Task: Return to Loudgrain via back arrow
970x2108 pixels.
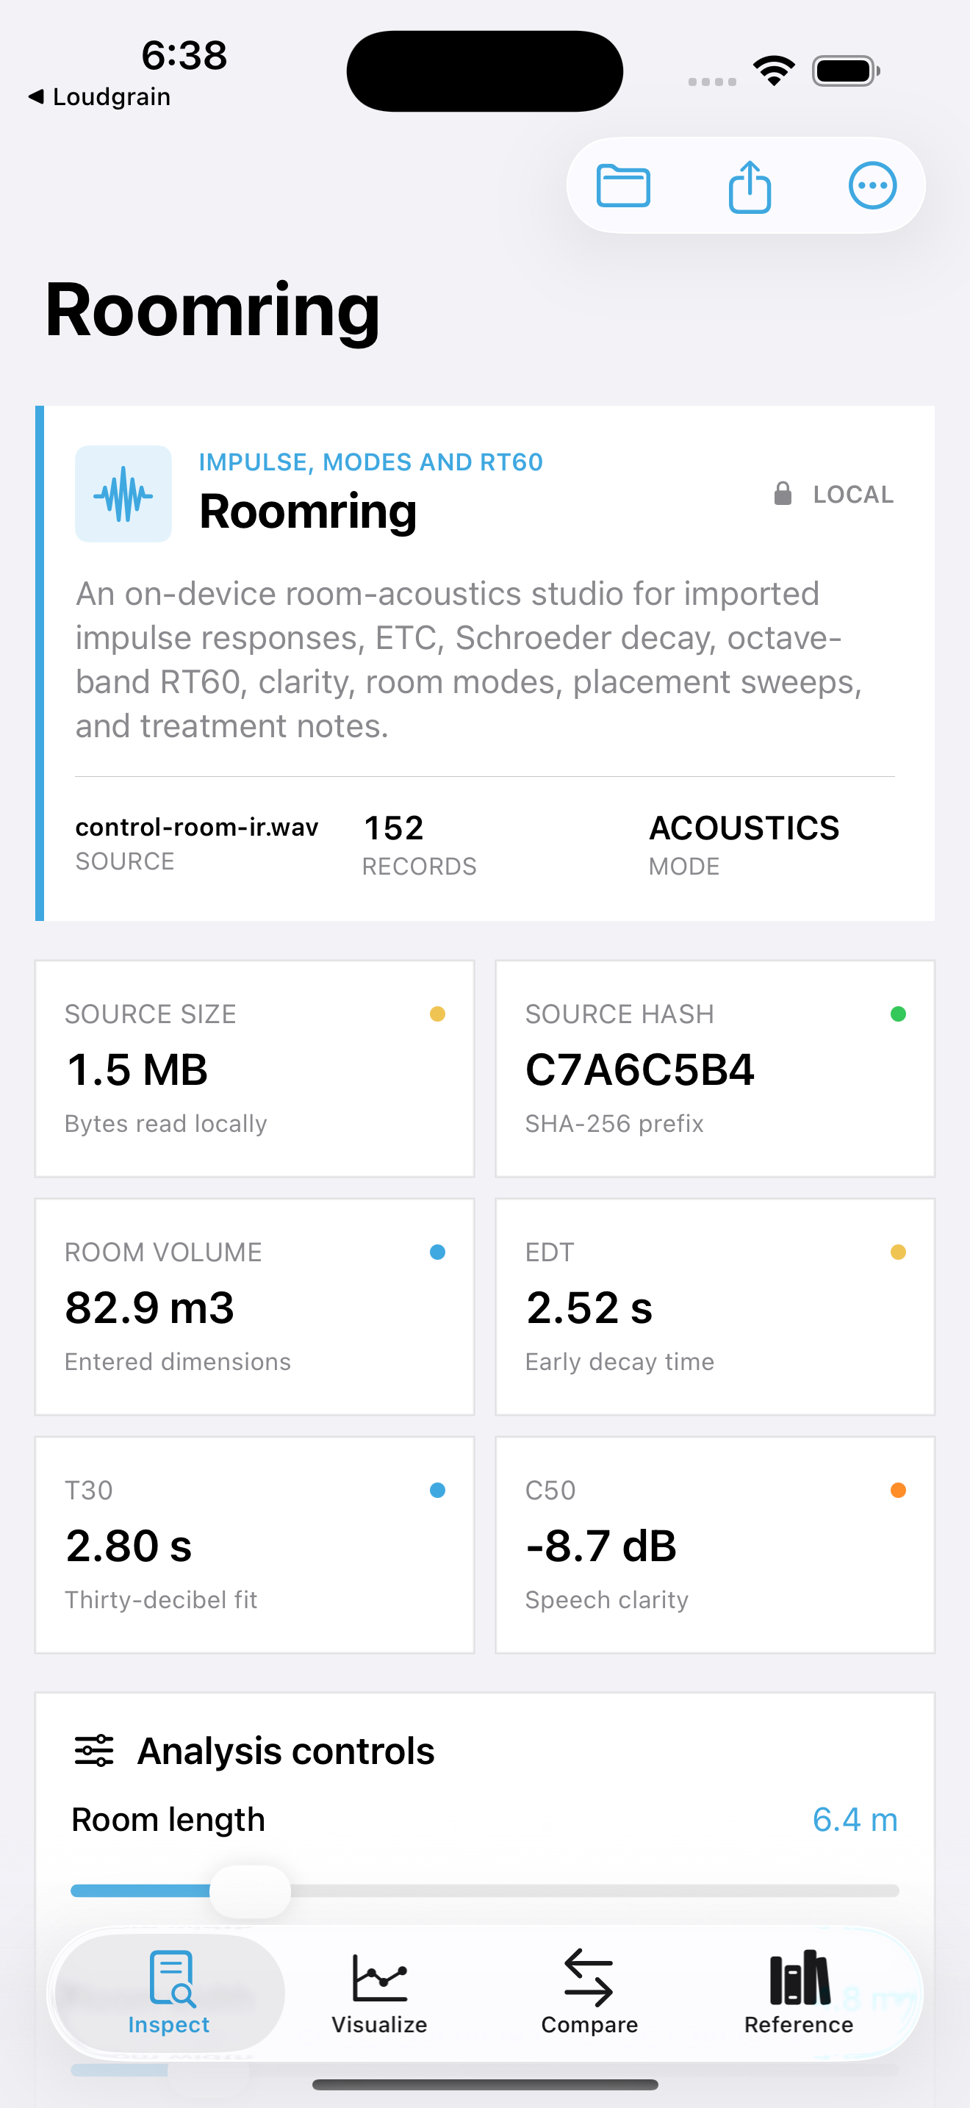Action: 99,96
